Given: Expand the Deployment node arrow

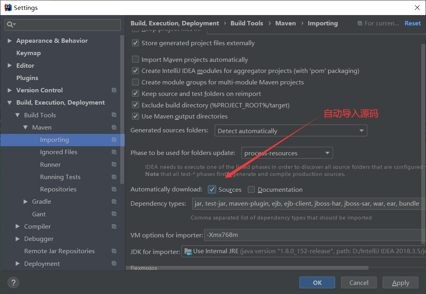Looking at the screenshot, I should [17, 263].
